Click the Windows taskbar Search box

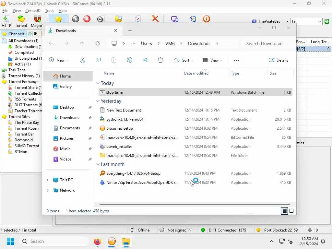pyautogui.click(x=54, y=241)
